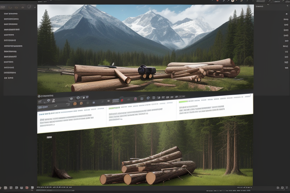Click the red record button in floating toolbar
Screen dimensions: 290x193
(x=122, y=101)
